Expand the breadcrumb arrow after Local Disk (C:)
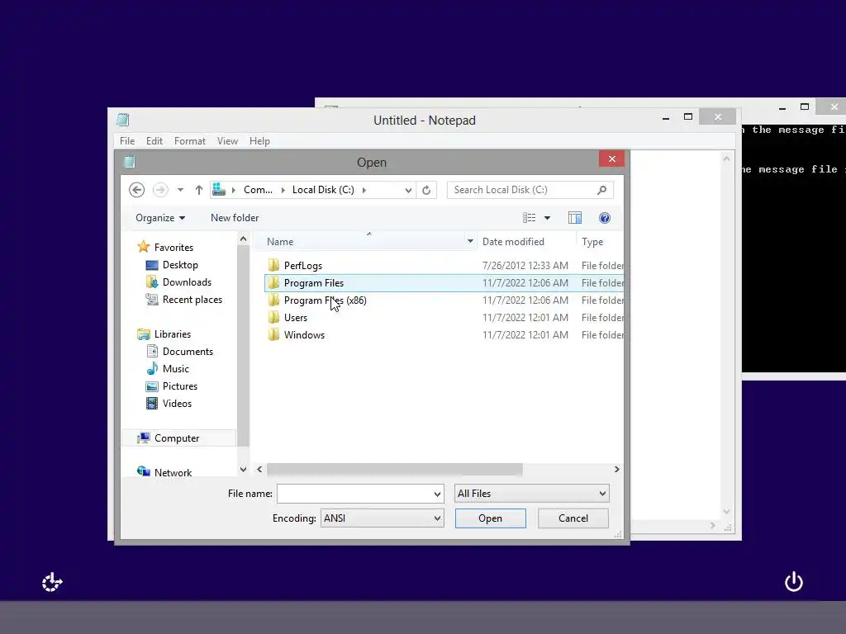The width and height of the screenshot is (846, 634). [x=364, y=190]
